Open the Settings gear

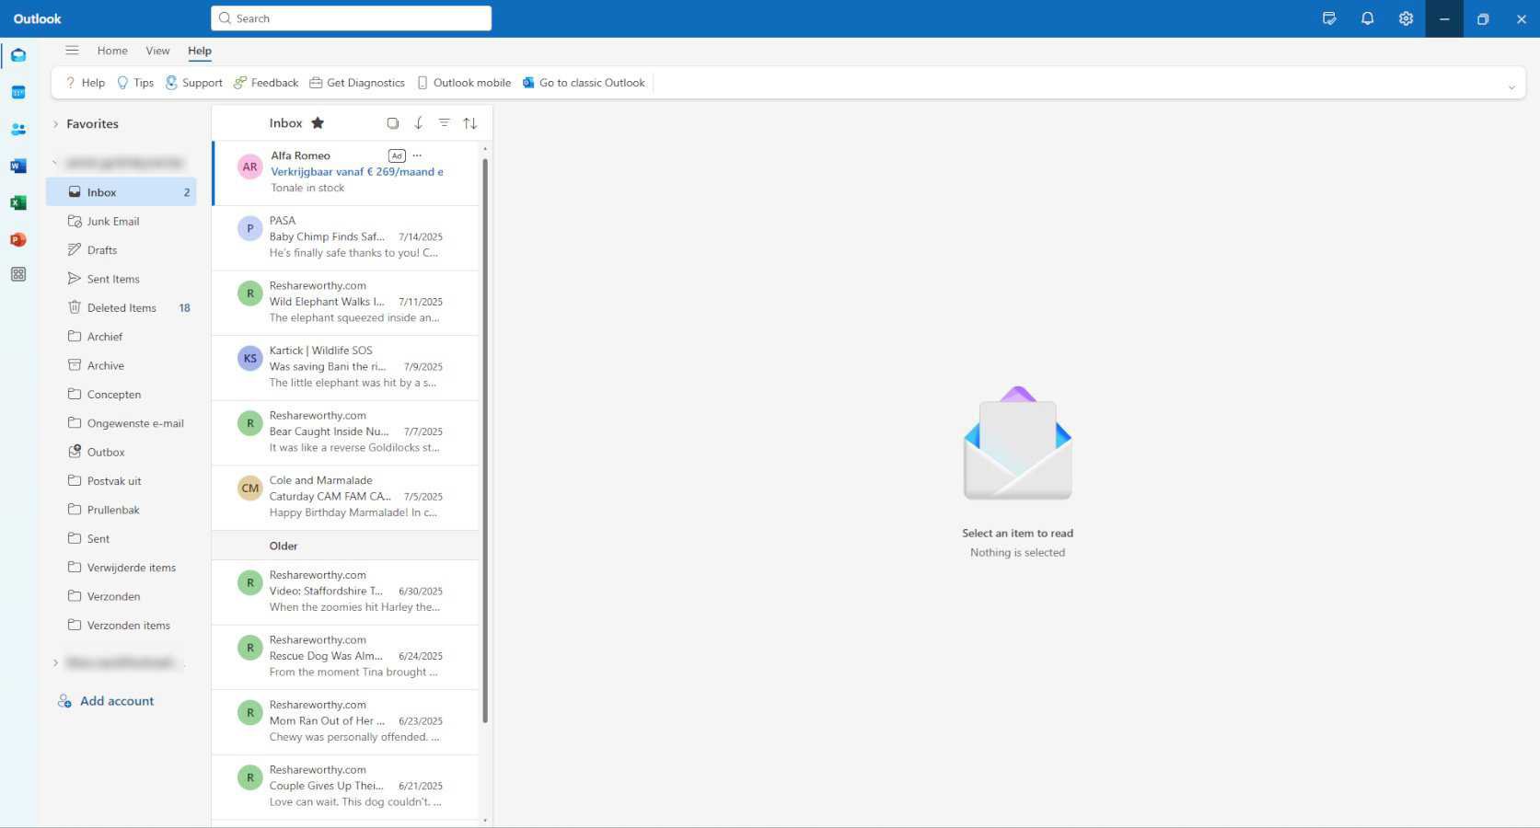1406,18
